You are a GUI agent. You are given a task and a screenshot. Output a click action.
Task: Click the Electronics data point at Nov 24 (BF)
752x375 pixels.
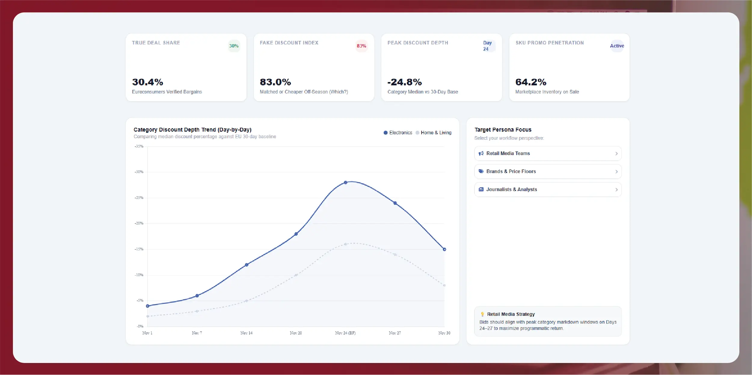345,182
